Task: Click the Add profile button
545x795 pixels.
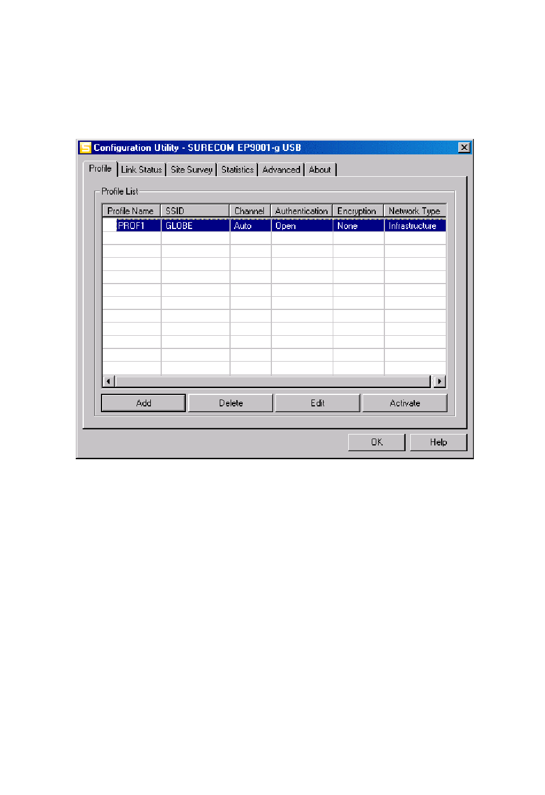Action: [x=143, y=403]
